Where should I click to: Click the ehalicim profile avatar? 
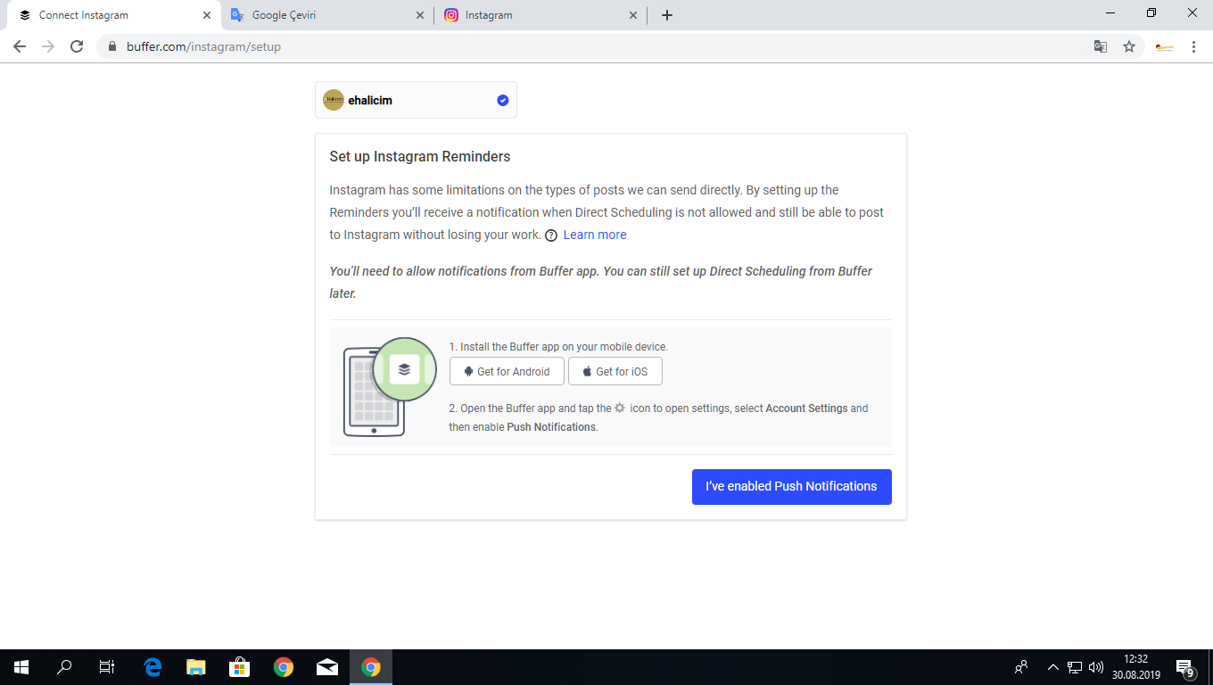[334, 100]
